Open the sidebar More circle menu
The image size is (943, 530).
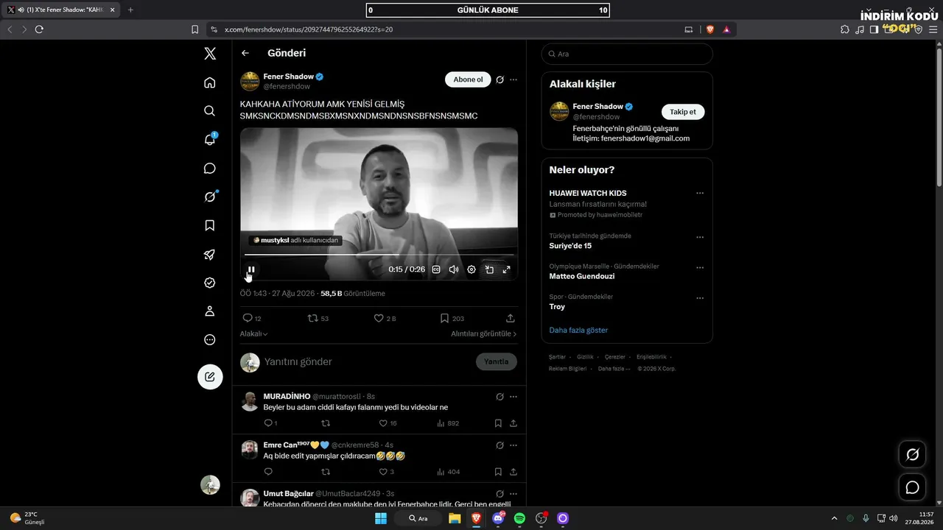pos(210,340)
